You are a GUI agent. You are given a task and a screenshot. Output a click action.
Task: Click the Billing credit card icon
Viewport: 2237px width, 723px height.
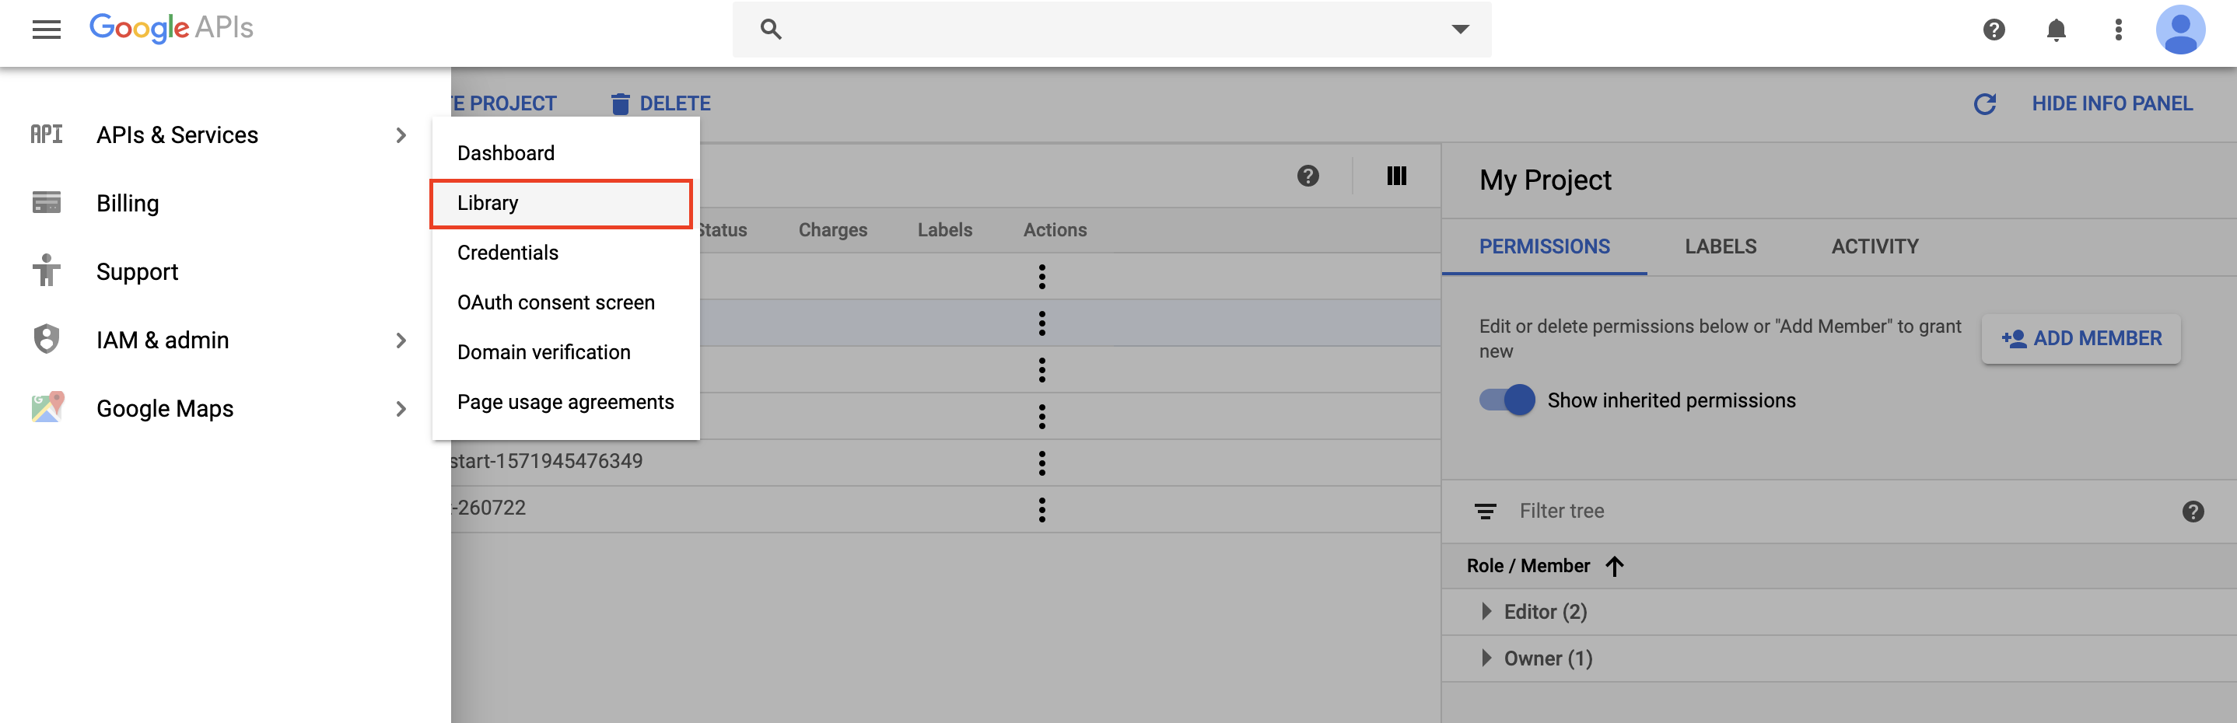pyautogui.click(x=46, y=203)
